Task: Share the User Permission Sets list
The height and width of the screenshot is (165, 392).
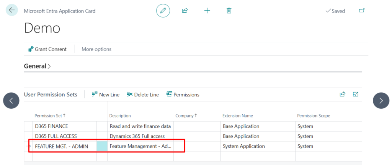Action: (x=342, y=94)
